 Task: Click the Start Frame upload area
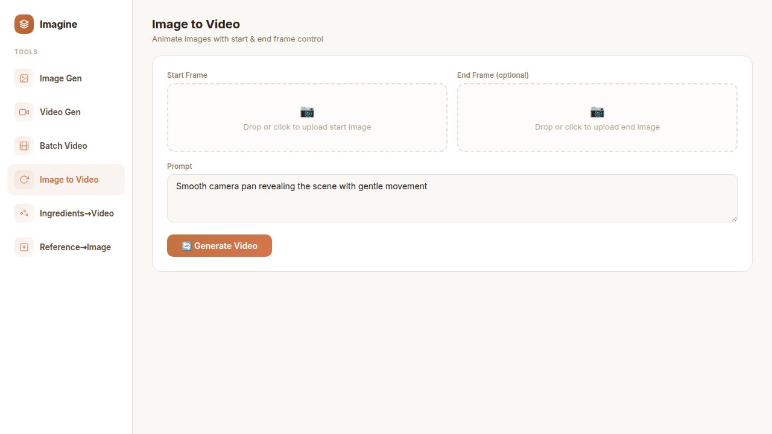point(307,118)
